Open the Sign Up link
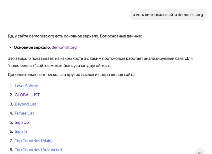This screenshot has height=154, width=212. [x=22, y=122]
